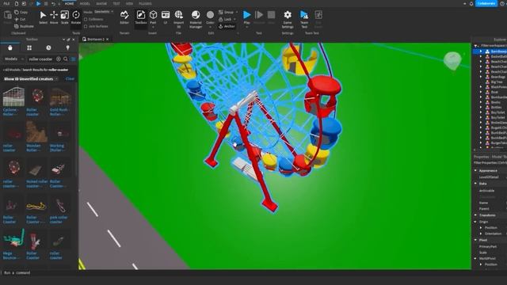Screen dimensions: 507x285
Task: Toggle the Collisions checkbox
Action: 86,19
